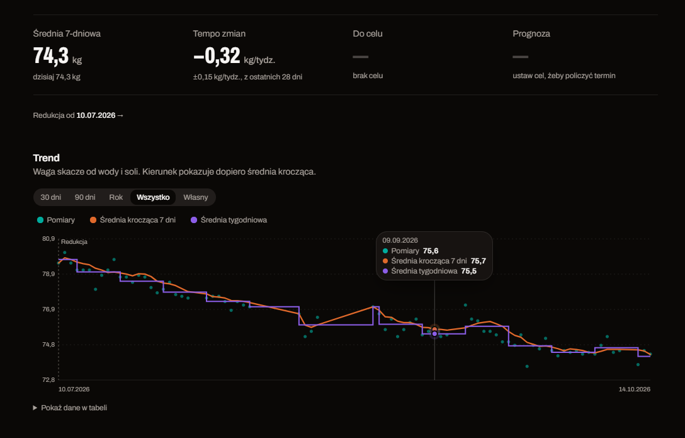Screen dimensions: 685x438
Task: Click the highlighted orange point on the chart
Action: (x=434, y=329)
